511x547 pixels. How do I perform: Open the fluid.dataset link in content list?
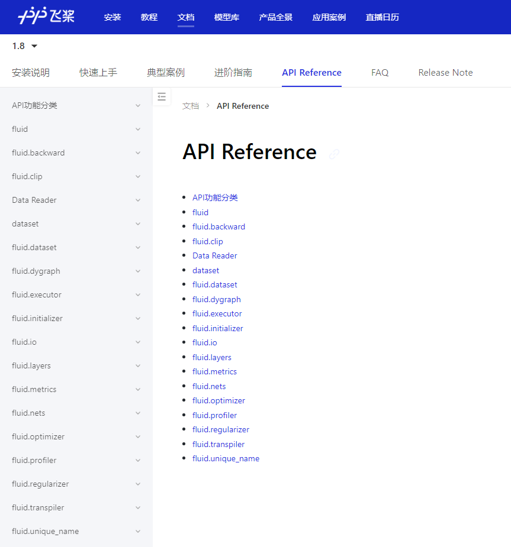click(214, 284)
